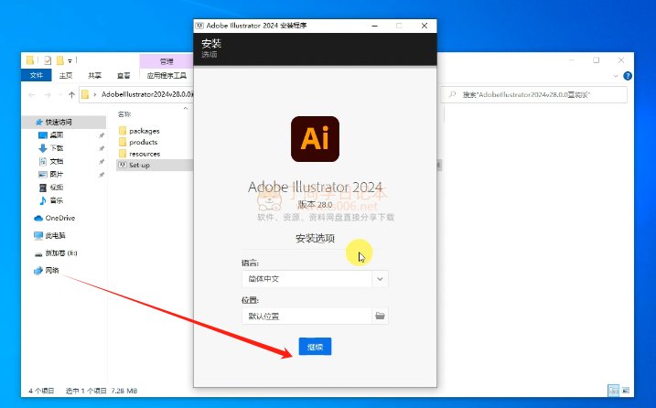The height and width of the screenshot is (408, 656).
Task: Click the resources folder icon
Action: [x=123, y=154]
